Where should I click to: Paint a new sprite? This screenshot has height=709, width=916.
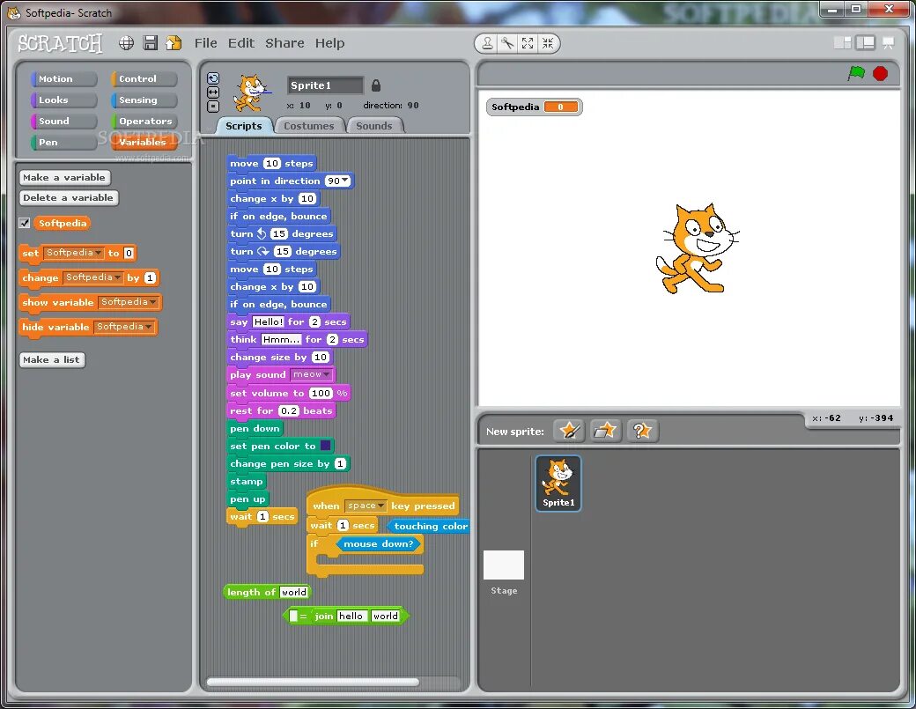[x=570, y=431]
